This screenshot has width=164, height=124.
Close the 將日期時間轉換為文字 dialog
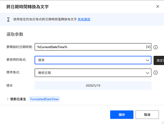coord(157,6)
